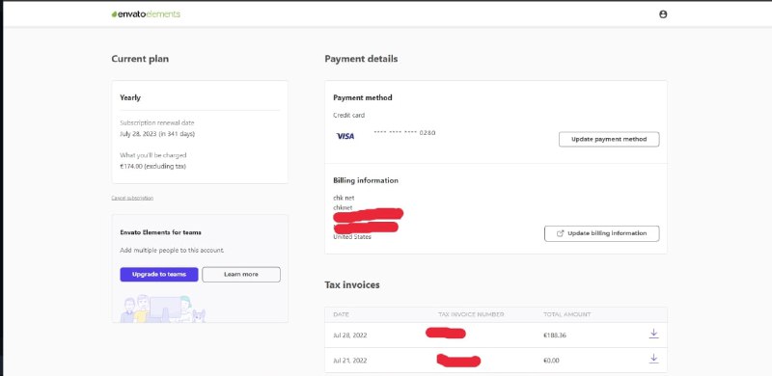
Task: Click the Envato Elements logo
Action: point(146,14)
